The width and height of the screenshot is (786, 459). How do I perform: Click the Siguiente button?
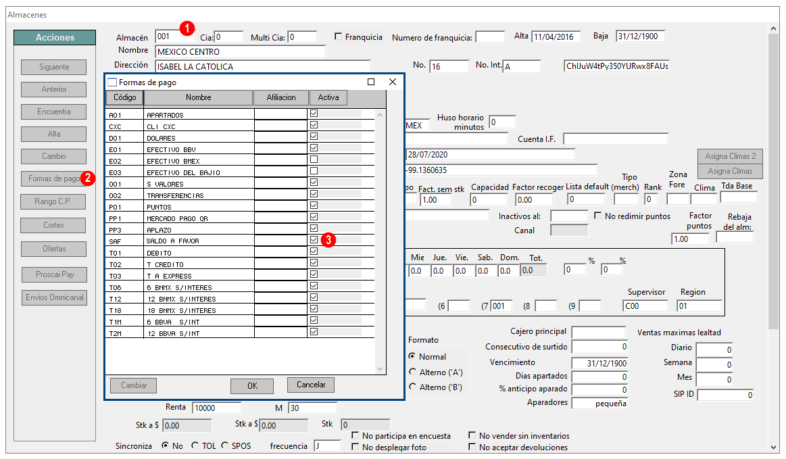tap(53, 67)
